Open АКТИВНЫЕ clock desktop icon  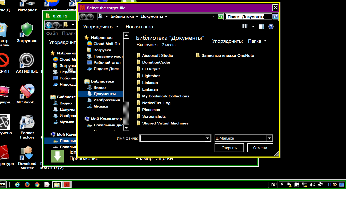(x=27, y=63)
